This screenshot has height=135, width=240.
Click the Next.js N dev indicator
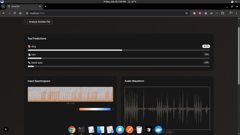[x=6, y=129]
